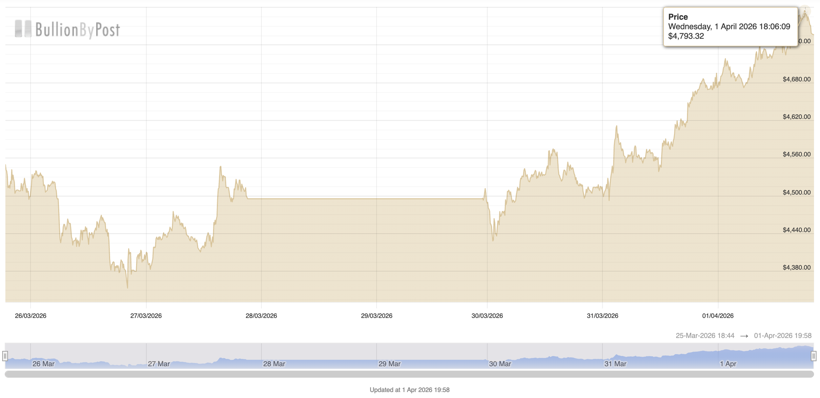Click 26 Mar in the navigator strip
The image size is (820, 398).
[x=43, y=364]
